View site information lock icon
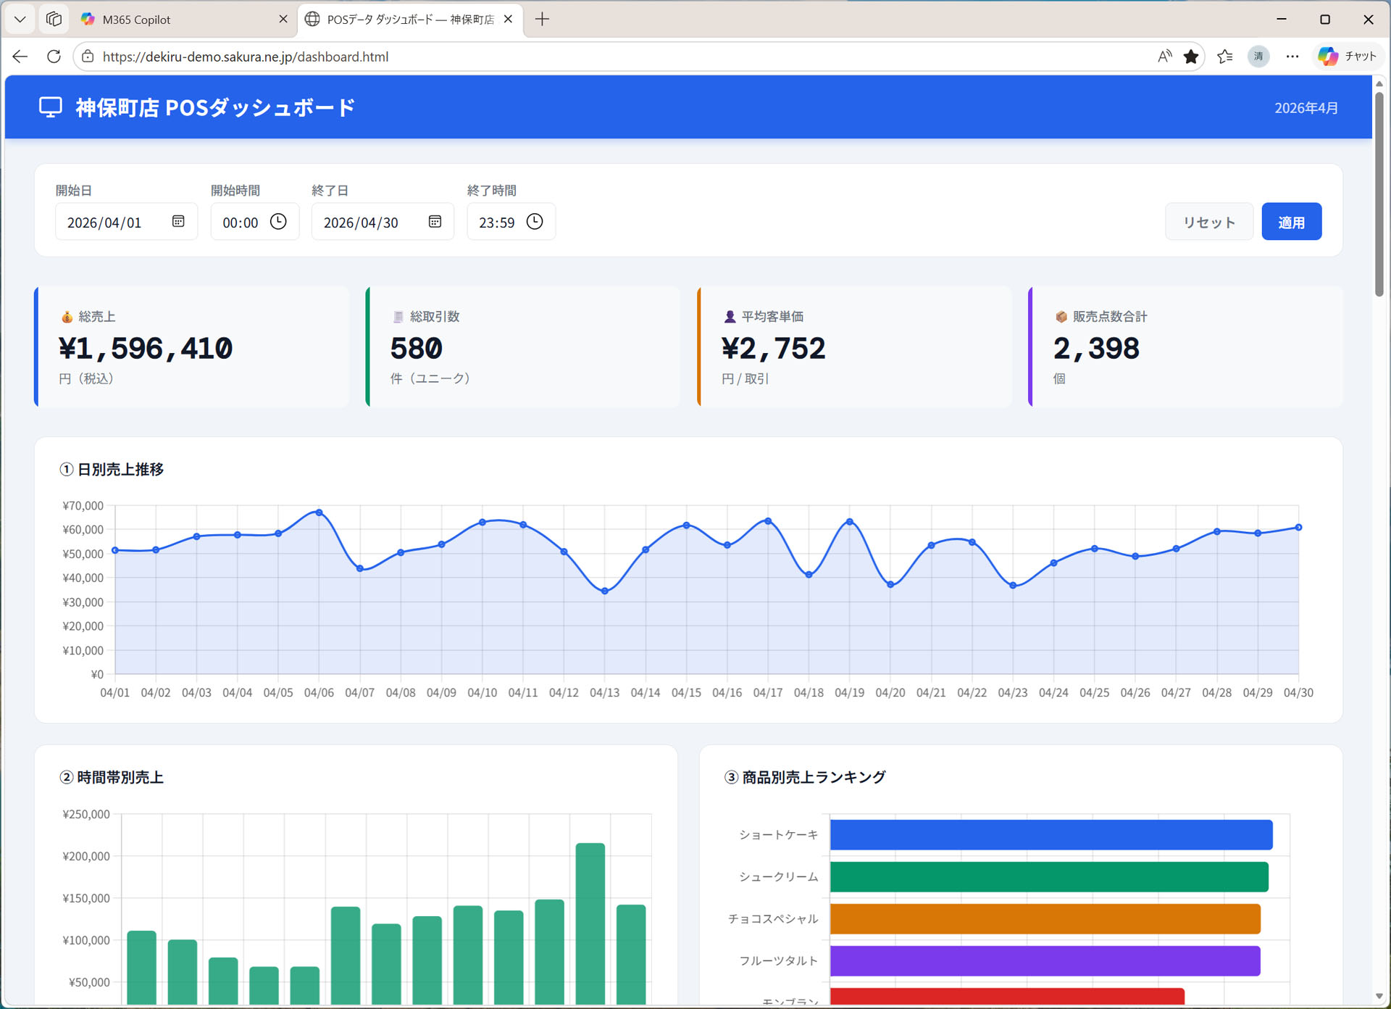The image size is (1391, 1009). 88,57
